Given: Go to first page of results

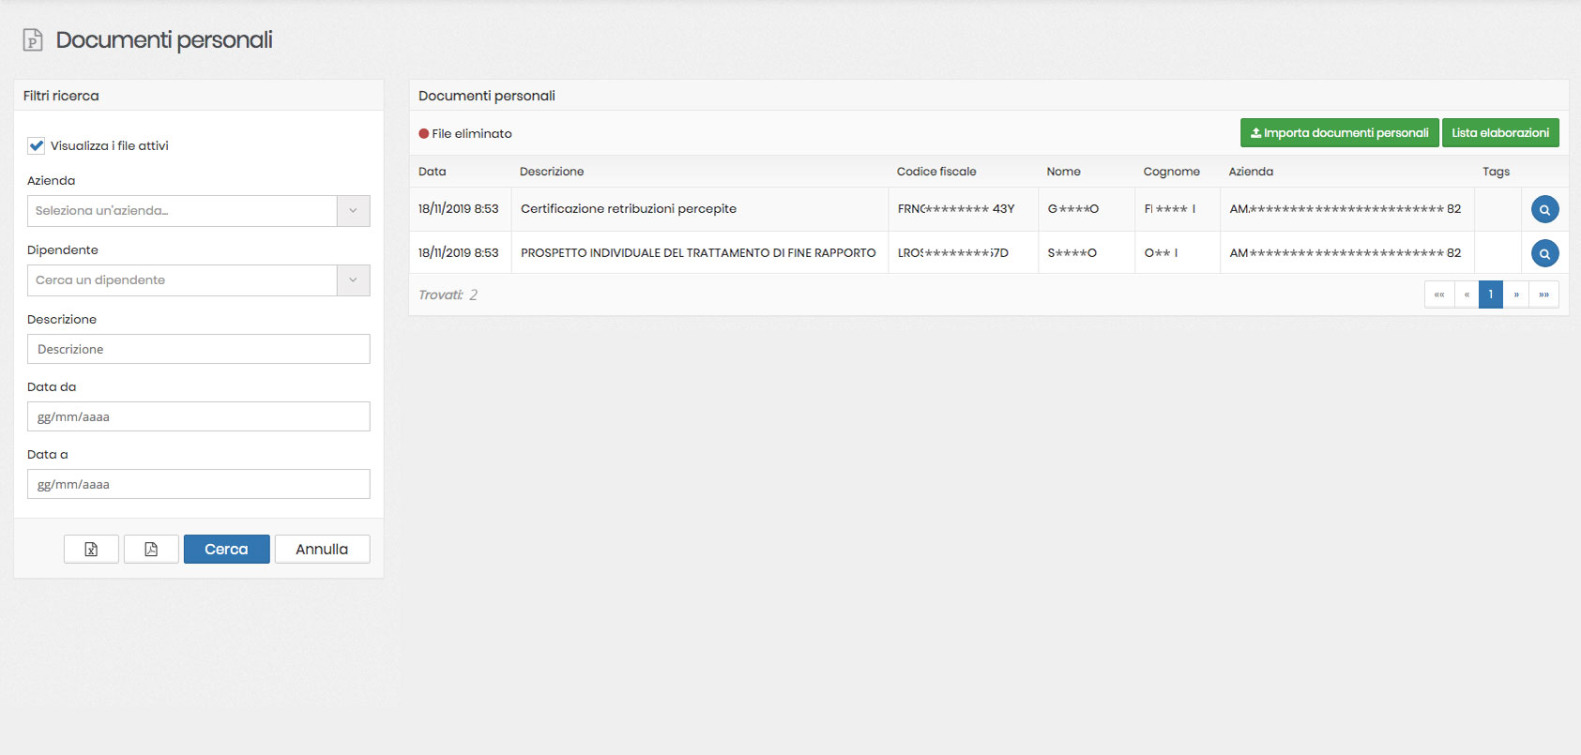Looking at the screenshot, I should click(x=1438, y=294).
